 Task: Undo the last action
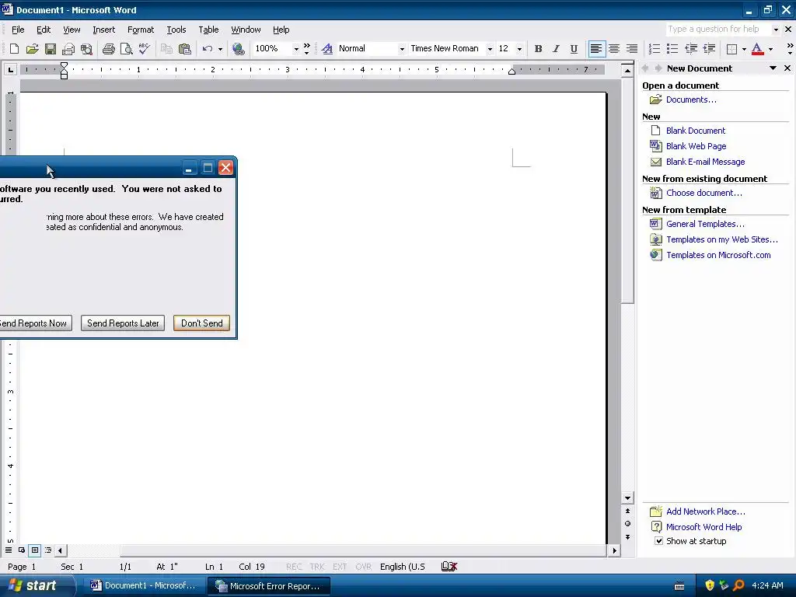pos(207,49)
